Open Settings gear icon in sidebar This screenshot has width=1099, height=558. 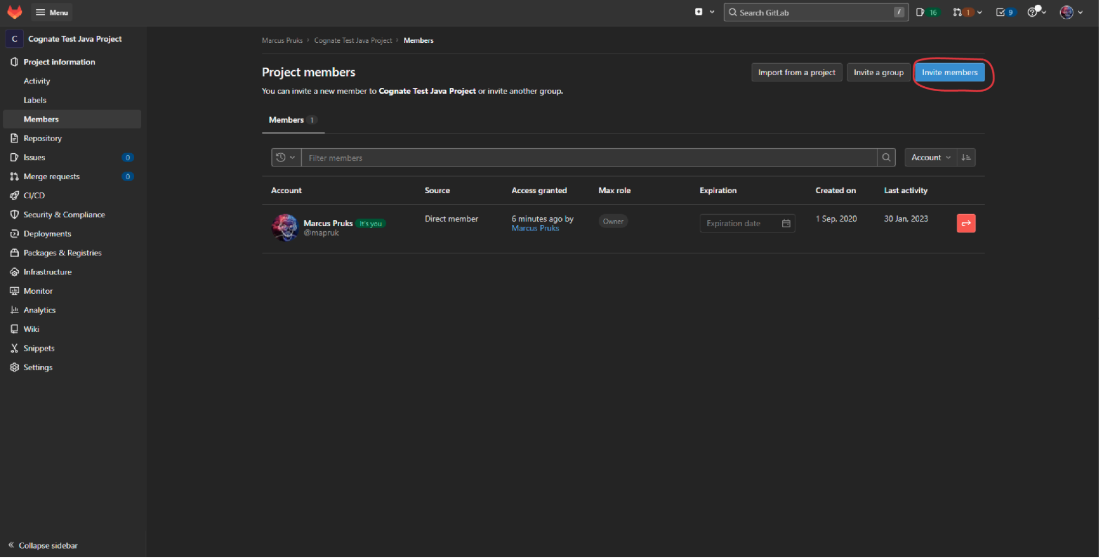click(x=14, y=367)
